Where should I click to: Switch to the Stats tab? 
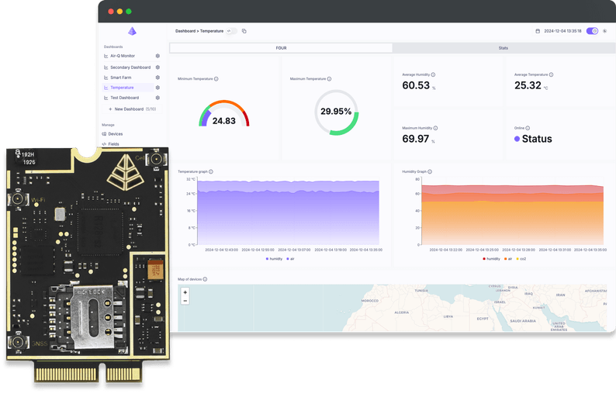[x=504, y=48]
